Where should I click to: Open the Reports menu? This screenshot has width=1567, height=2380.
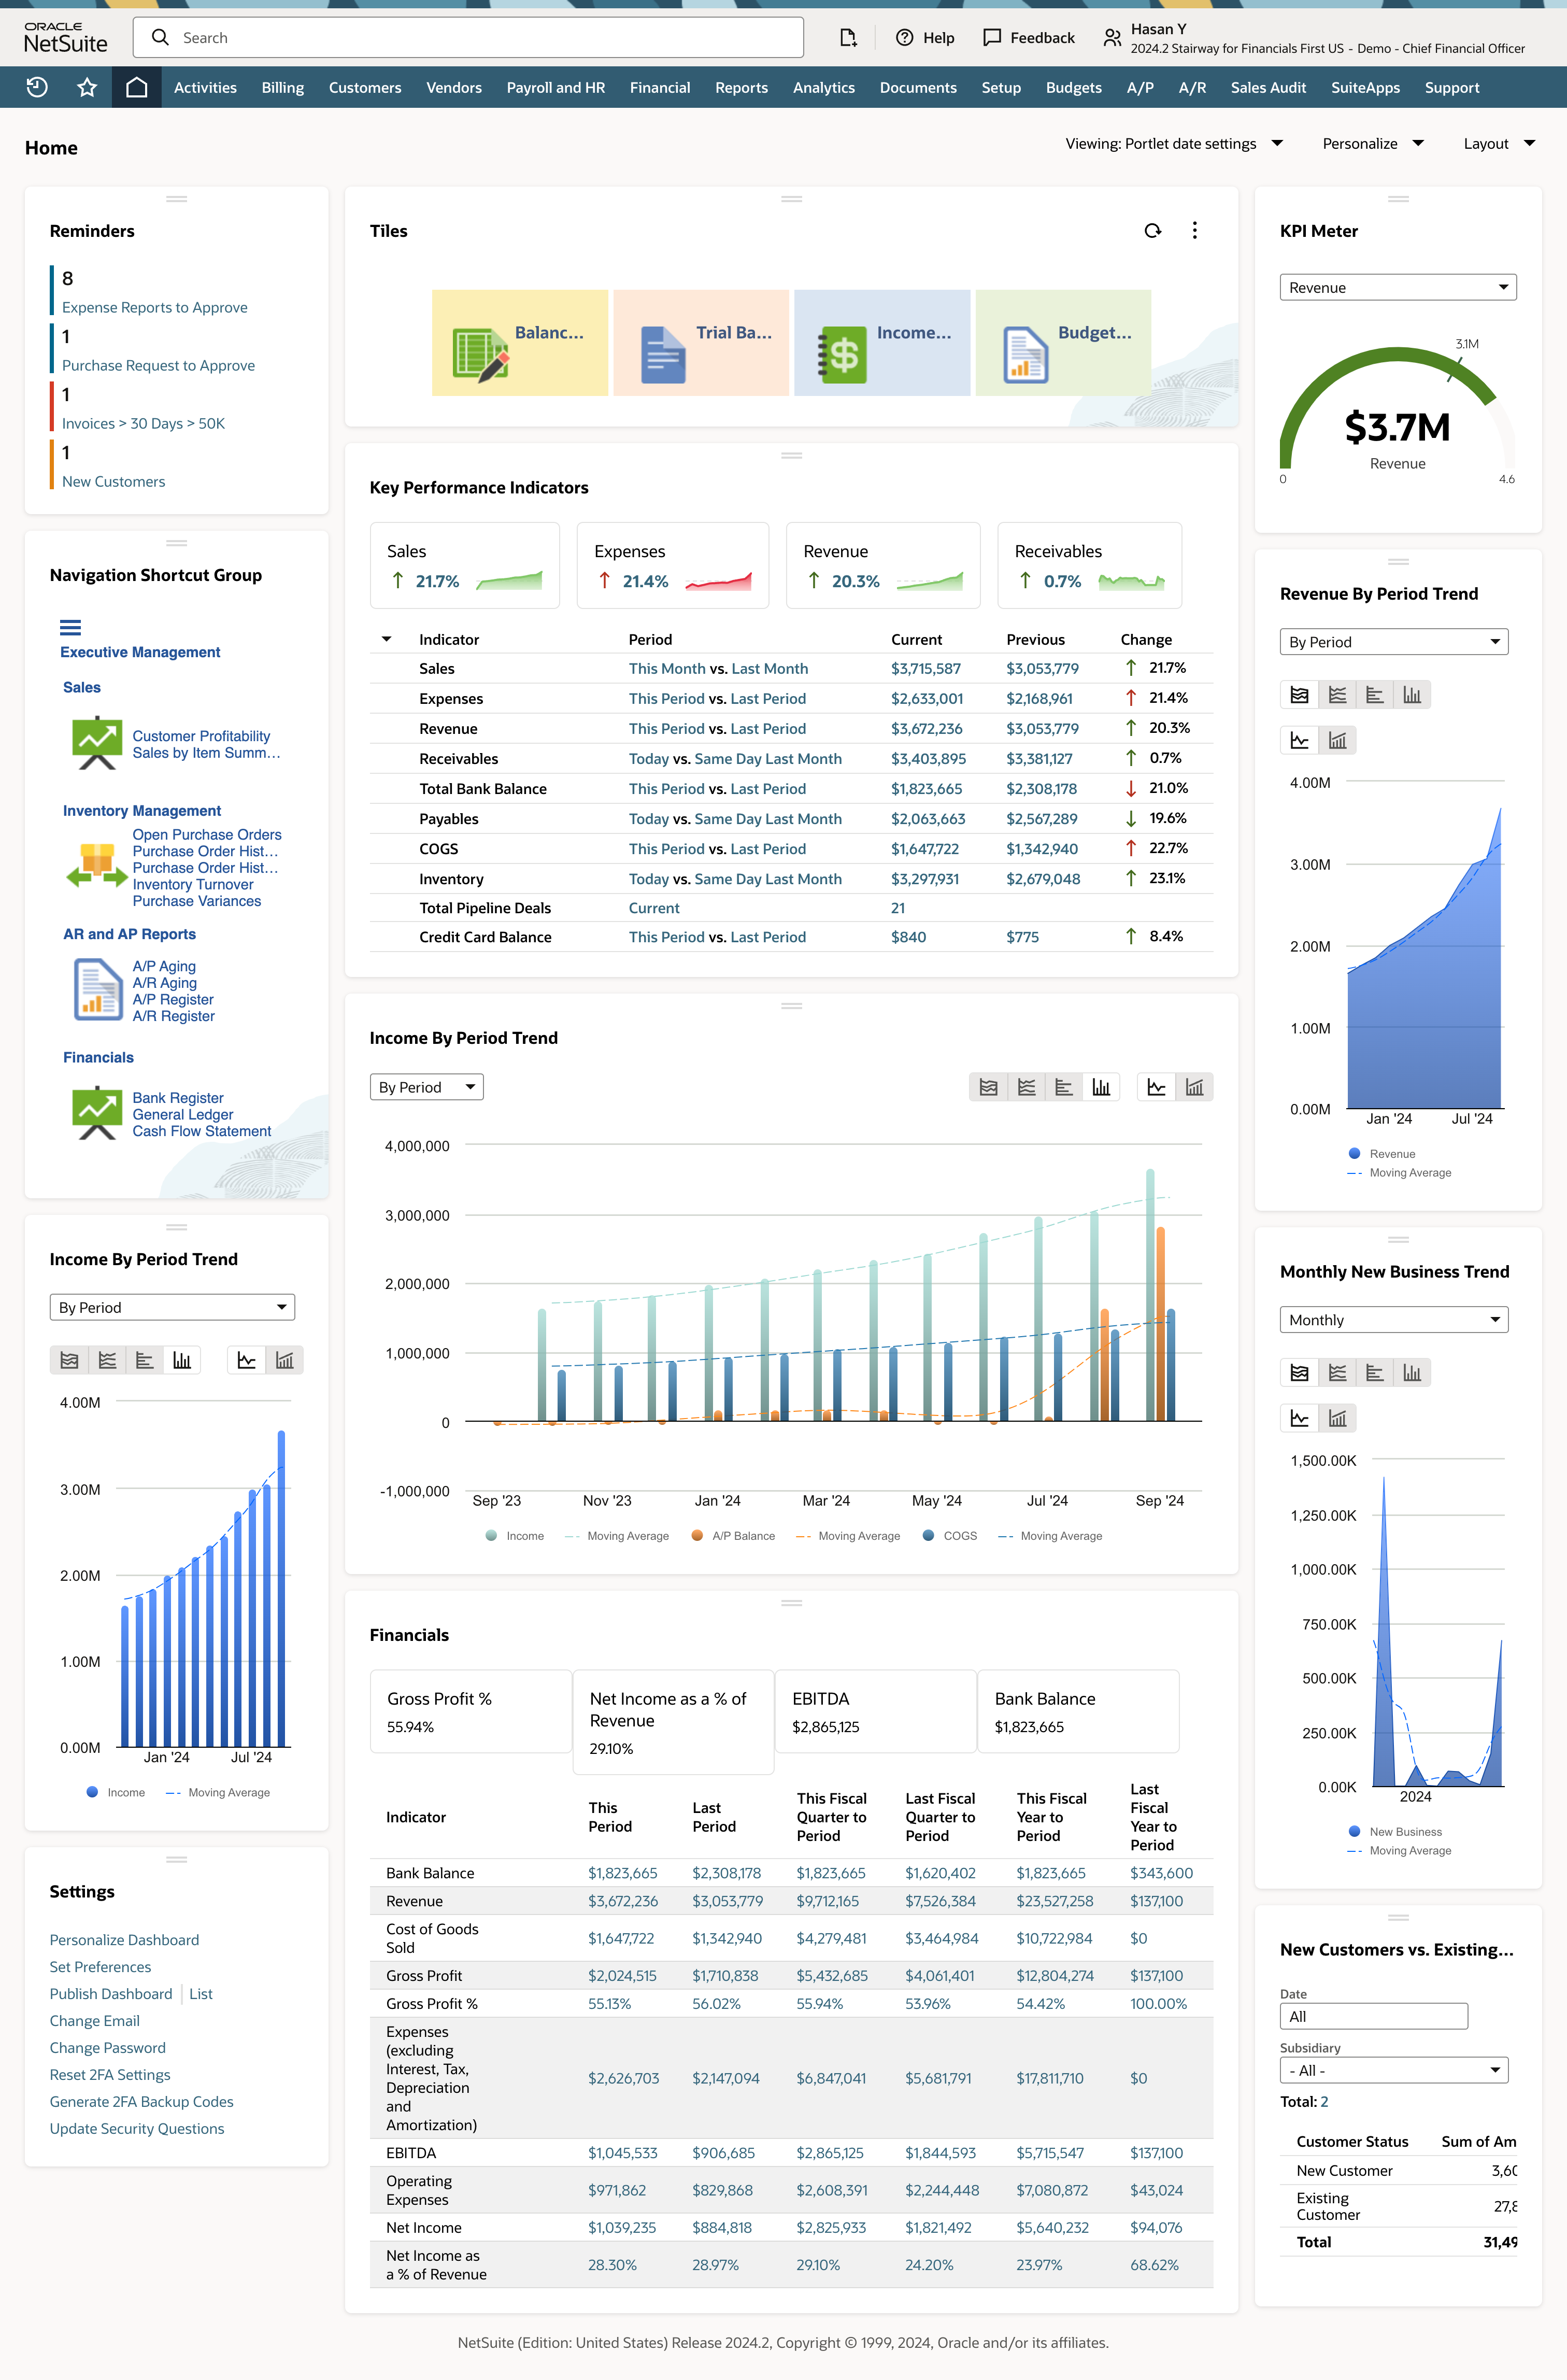(741, 87)
